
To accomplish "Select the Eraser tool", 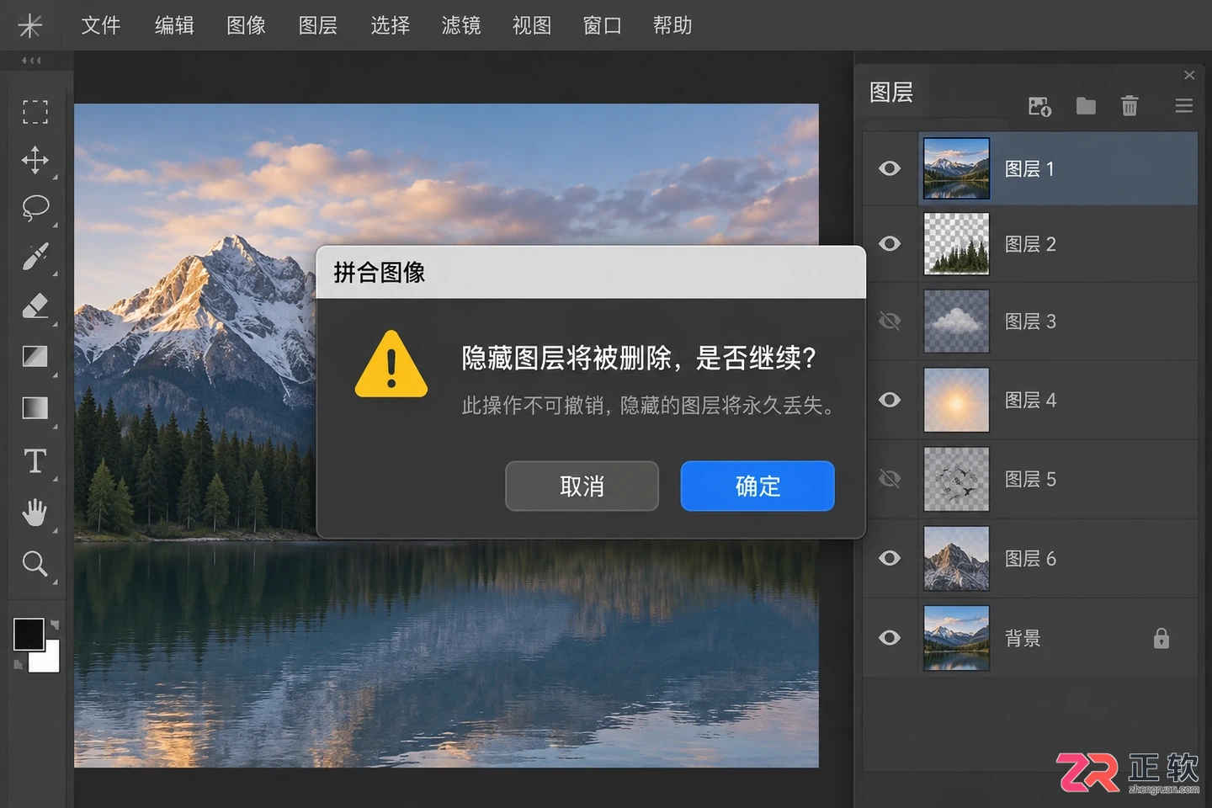I will (x=35, y=306).
